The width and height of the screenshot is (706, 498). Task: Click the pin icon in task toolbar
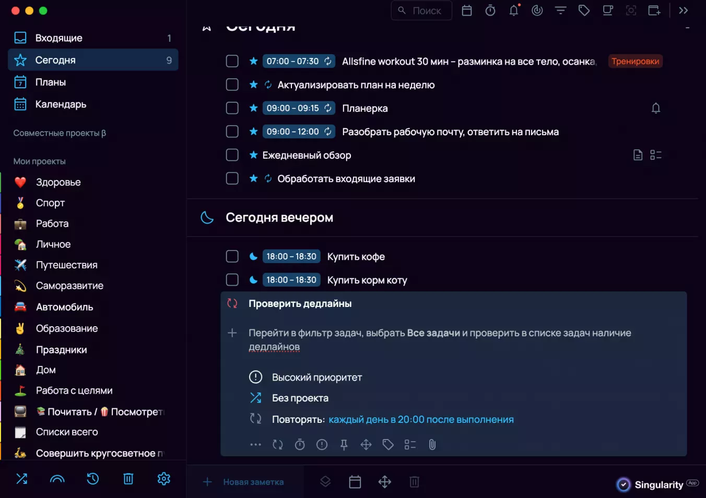point(344,445)
